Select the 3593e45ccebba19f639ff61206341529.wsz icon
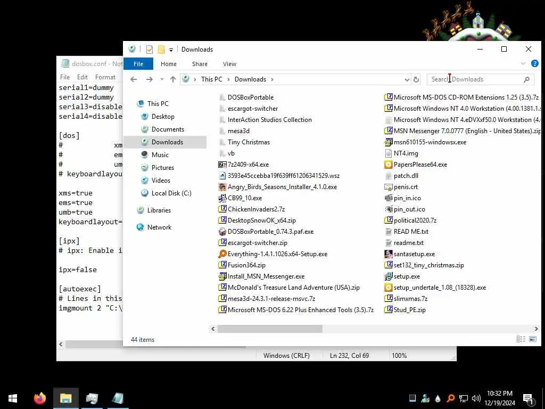The height and width of the screenshot is (409, 545). 222,176
